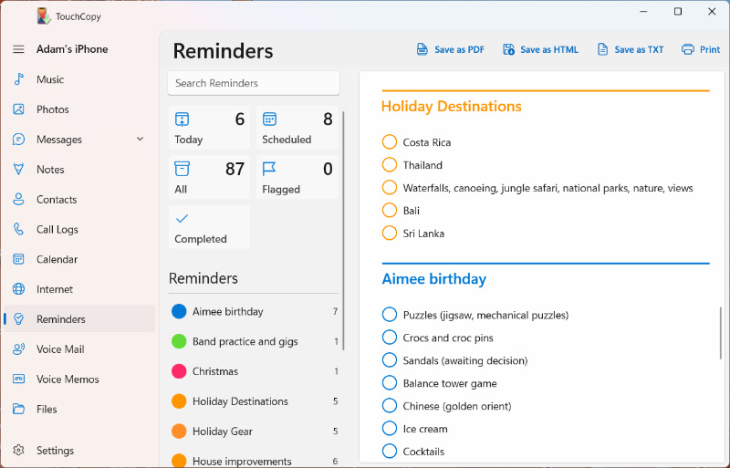Open the Settings gear icon
The image size is (730, 468).
pyautogui.click(x=18, y=451)
